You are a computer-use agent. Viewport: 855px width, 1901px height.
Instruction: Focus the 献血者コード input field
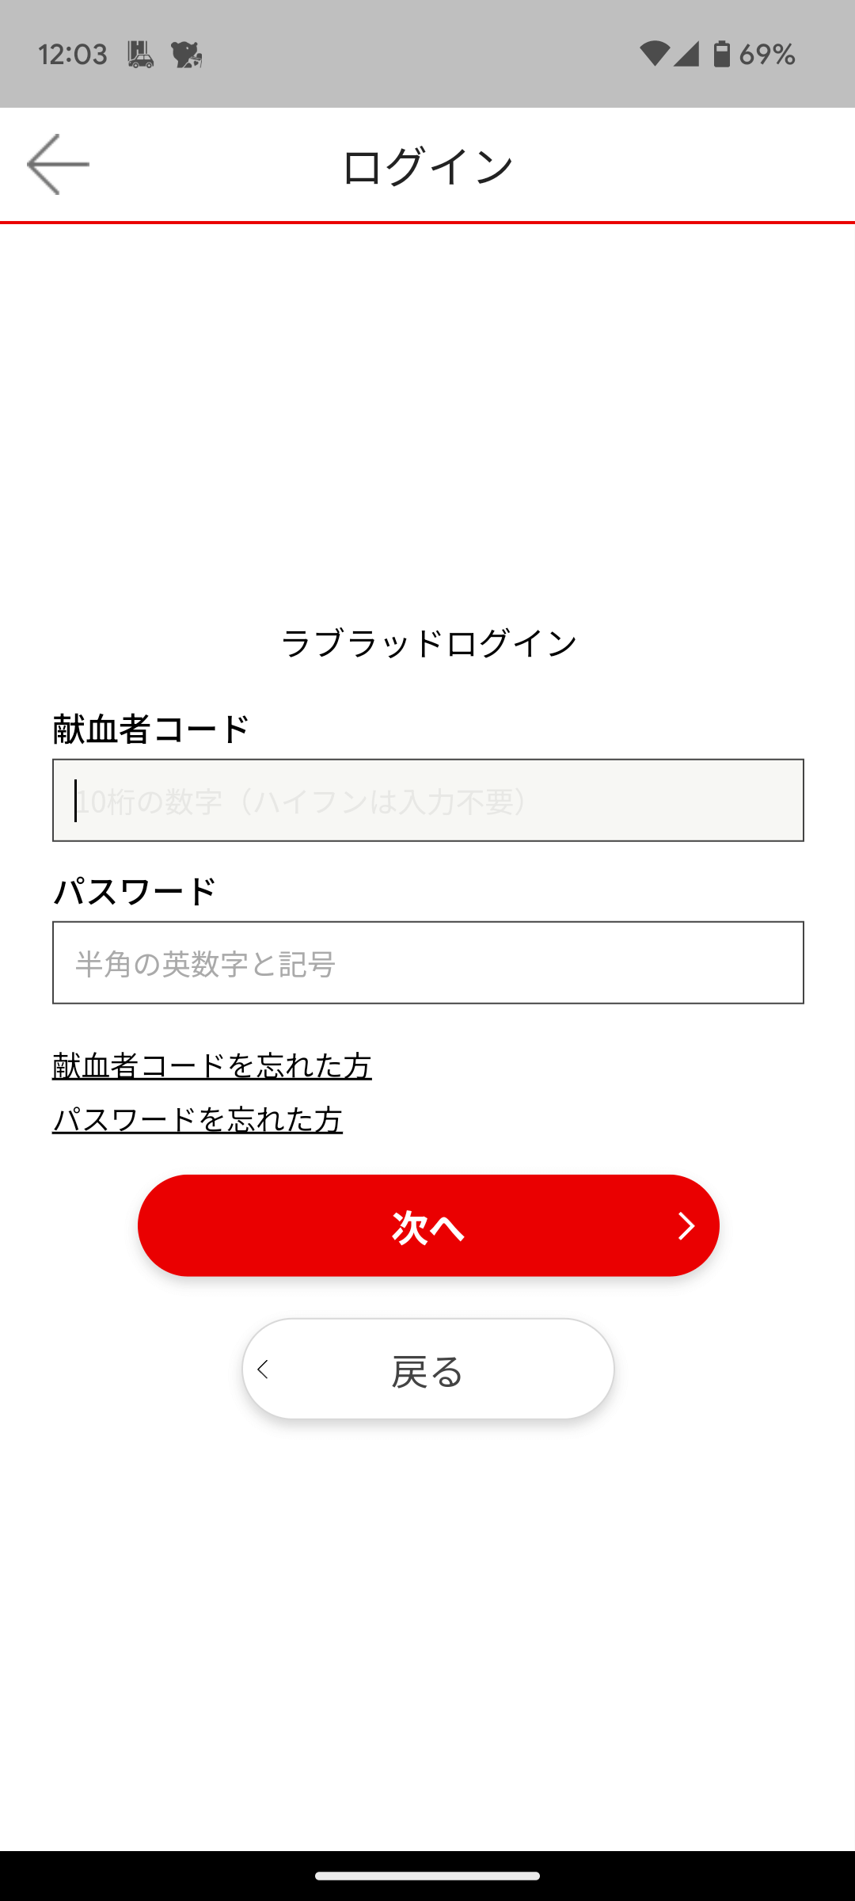[427, 800]
